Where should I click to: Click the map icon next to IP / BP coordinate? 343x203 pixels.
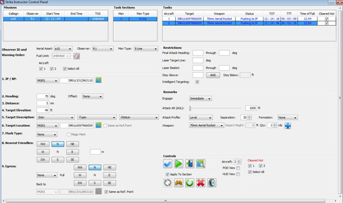99,80
